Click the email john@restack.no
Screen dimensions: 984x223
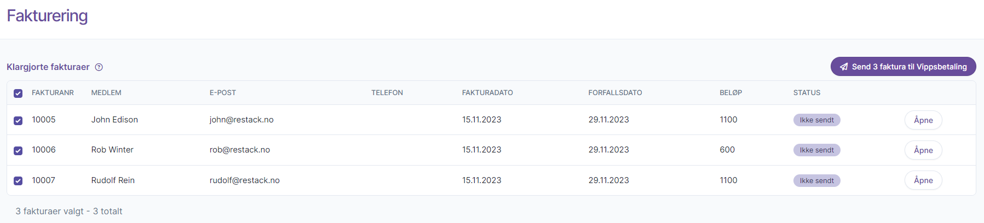click(241, 120)
